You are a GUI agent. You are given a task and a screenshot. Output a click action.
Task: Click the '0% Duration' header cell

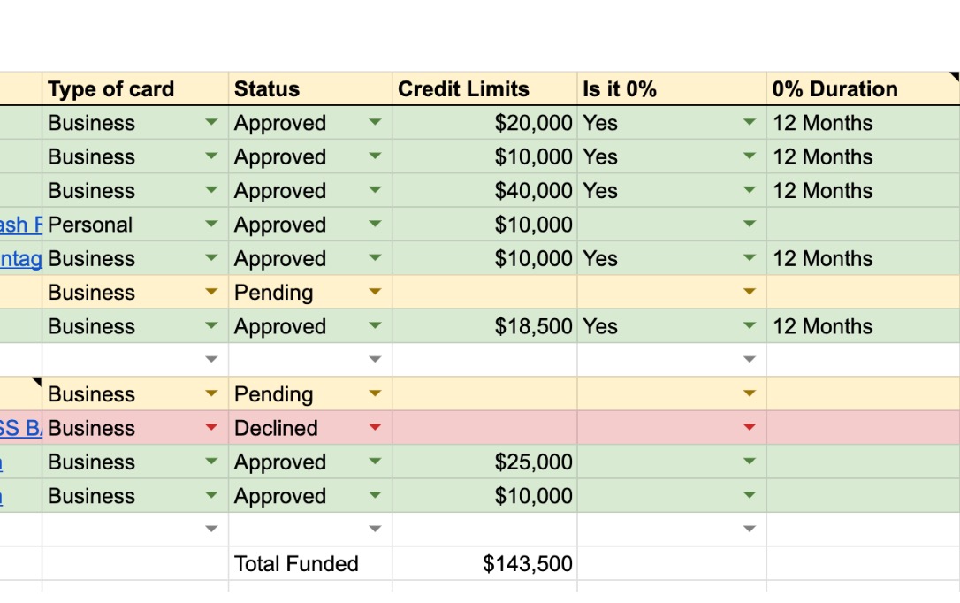point(862,89)
